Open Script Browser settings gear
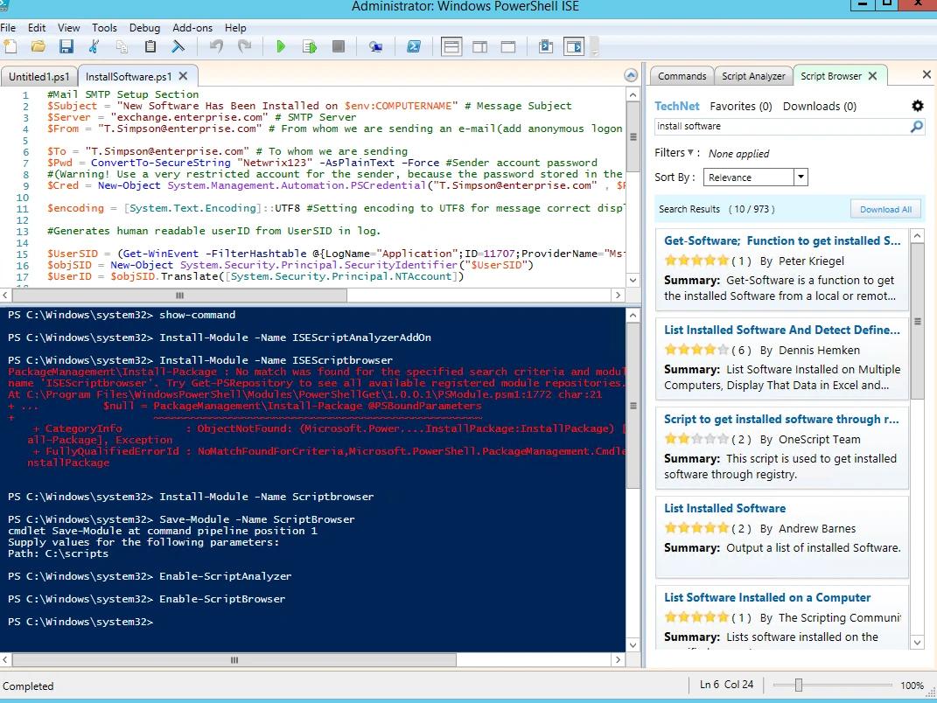Viewport: 937px width, 703px height. [917, 106]
